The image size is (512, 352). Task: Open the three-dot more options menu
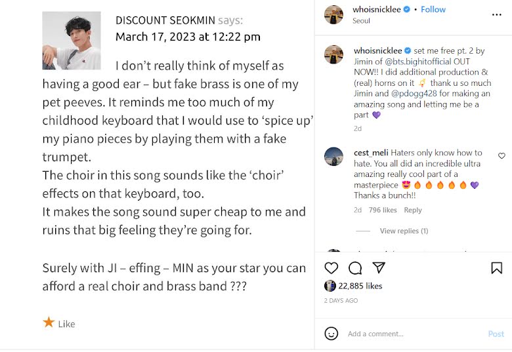tap(496, 14)
